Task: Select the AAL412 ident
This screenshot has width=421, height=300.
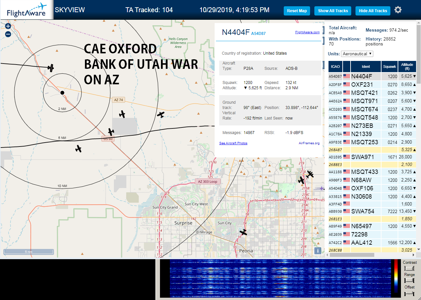Action: (x=361, y=242)
